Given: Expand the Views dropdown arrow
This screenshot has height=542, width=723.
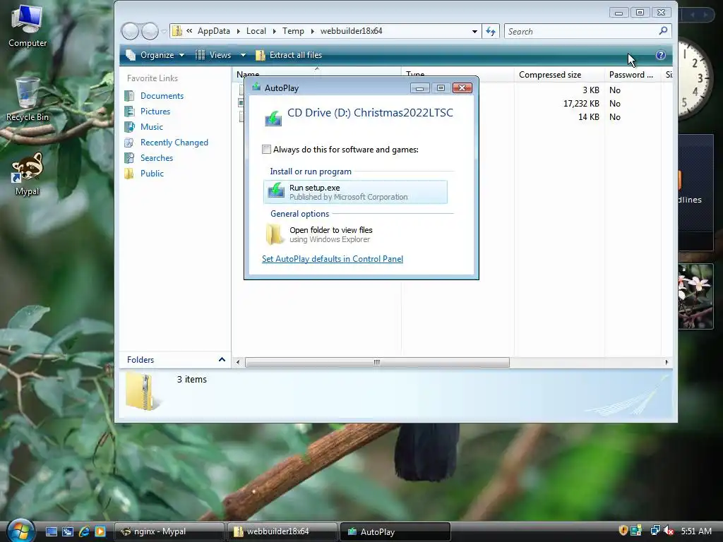Looking at the screenshot, I should (243, 55).
